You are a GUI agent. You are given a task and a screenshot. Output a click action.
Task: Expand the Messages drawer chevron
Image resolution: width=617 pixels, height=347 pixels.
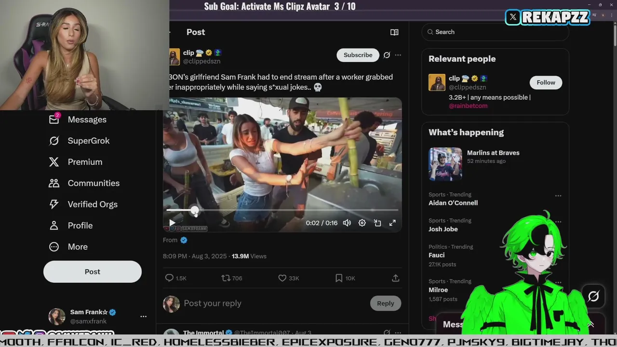[590, 324]
